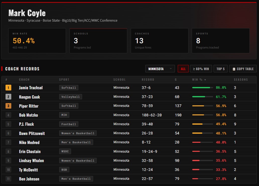
Task: Sort by WIN % column header
Action: [199, 80]
